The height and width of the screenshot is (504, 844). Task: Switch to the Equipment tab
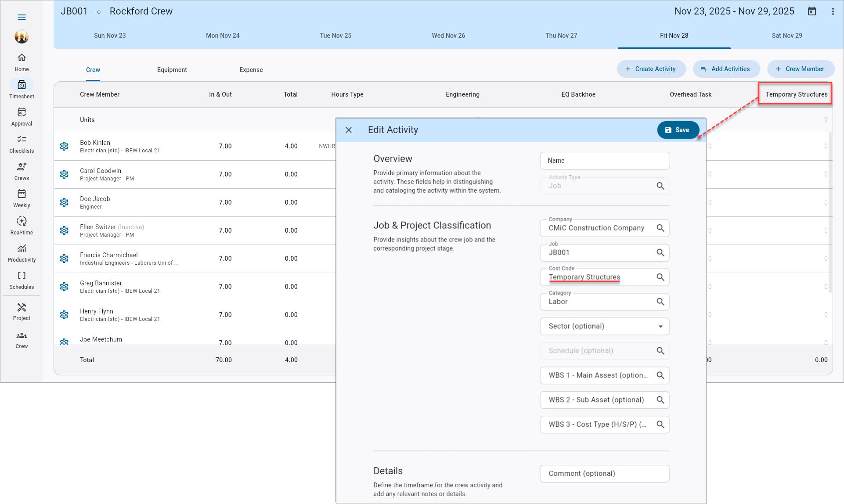click(172, 70)
